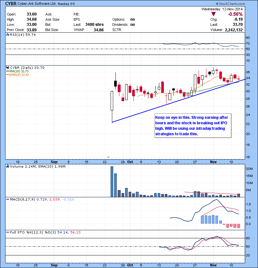Click the MA(20) 32.73 legend text
The image size is (258, 268).
point(19,71)
